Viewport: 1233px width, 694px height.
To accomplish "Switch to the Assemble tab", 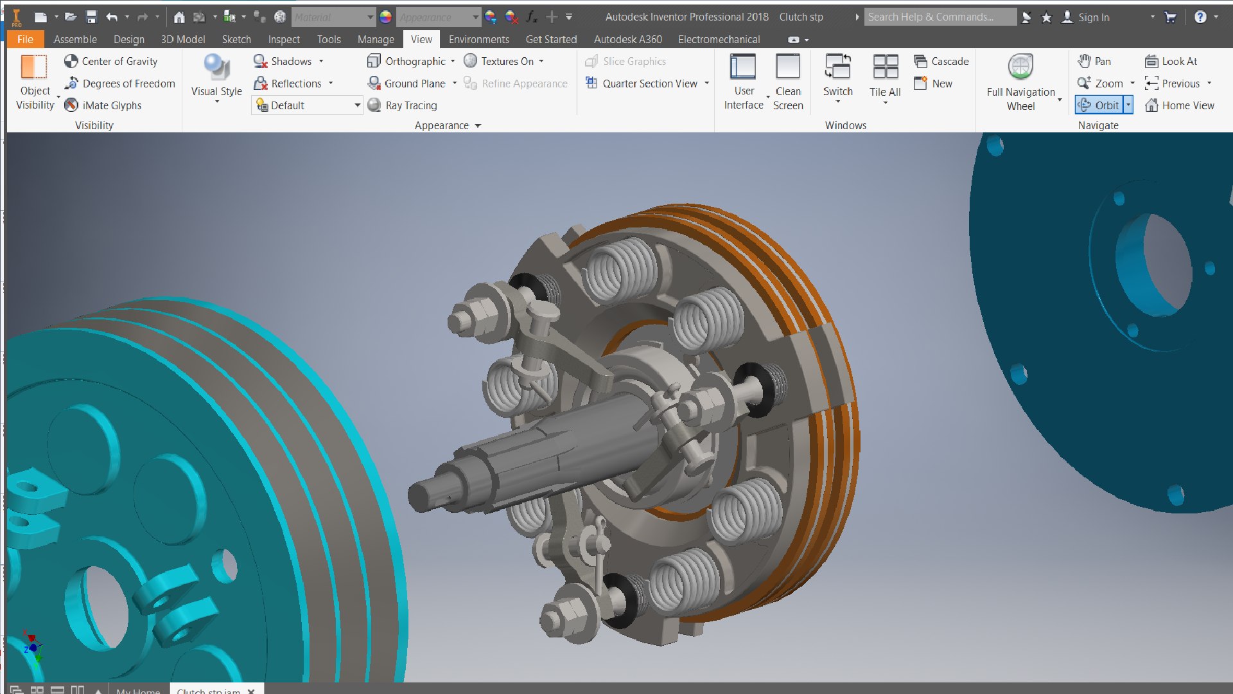I will coord(75,39).
